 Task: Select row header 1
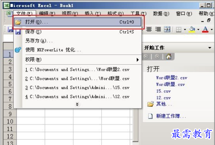pyautogui.click(x=9, y=54)
